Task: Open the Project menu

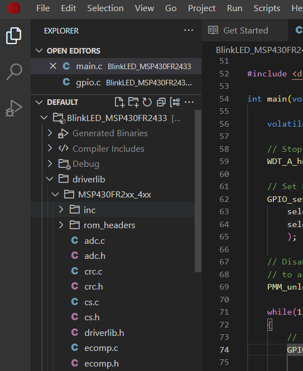Action: click(201, 8)
